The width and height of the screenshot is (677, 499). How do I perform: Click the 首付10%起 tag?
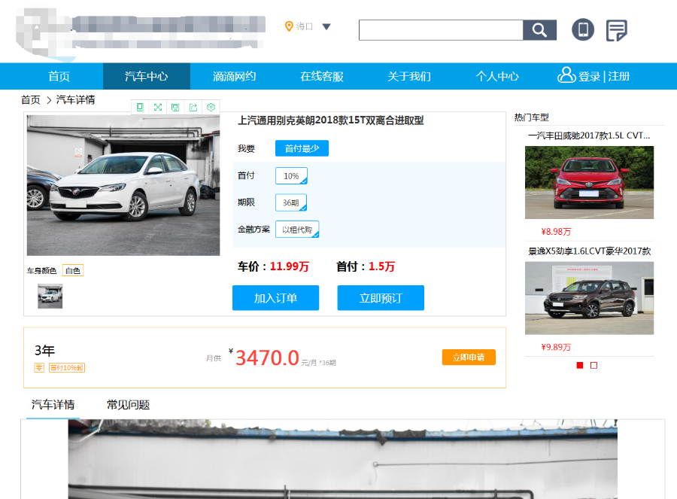point(67,367)
